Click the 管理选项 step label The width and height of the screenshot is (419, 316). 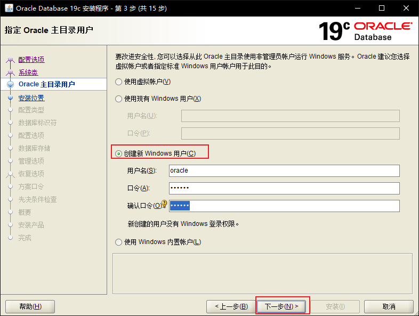(x=31, y=161)
